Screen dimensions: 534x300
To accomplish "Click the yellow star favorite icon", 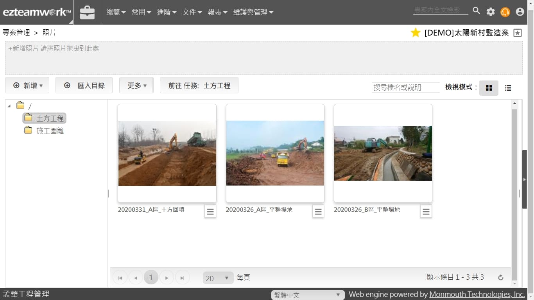I will click(415, 33).
